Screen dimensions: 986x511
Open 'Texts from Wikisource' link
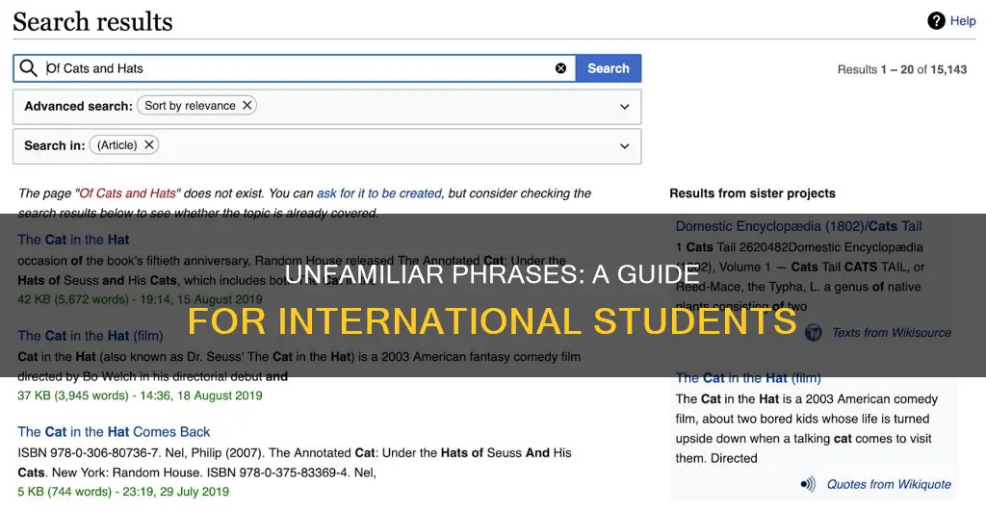pyautogui.click(x=891, y=333)
